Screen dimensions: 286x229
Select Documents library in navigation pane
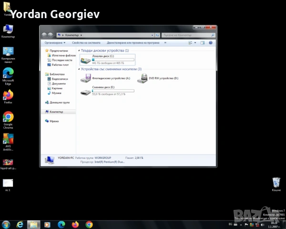click(59, 83)
